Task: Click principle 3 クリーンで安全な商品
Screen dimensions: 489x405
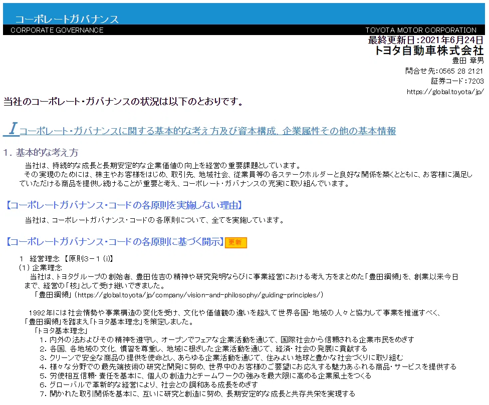Action: point(221,357)
